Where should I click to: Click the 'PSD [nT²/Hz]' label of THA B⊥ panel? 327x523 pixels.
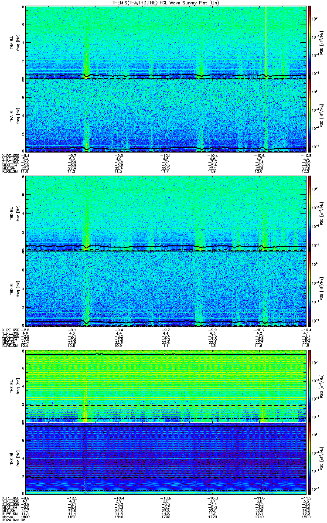(321, 42)
